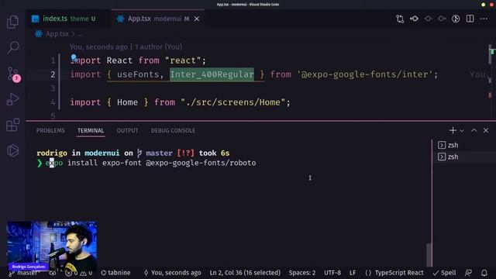Click line number 4 in the gutter
The height and width of the screenshot is (279, 496).
pyautogui.click(x=53, y=102)
